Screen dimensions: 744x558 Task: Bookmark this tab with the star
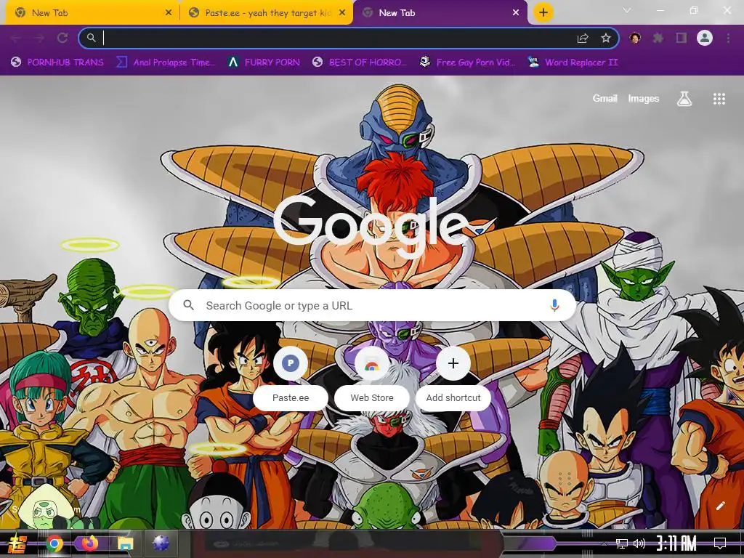605,38
